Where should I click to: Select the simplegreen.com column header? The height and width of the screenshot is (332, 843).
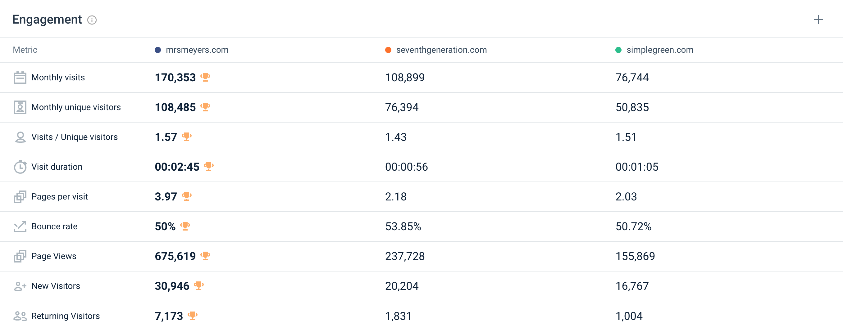[x=654, y=50]
